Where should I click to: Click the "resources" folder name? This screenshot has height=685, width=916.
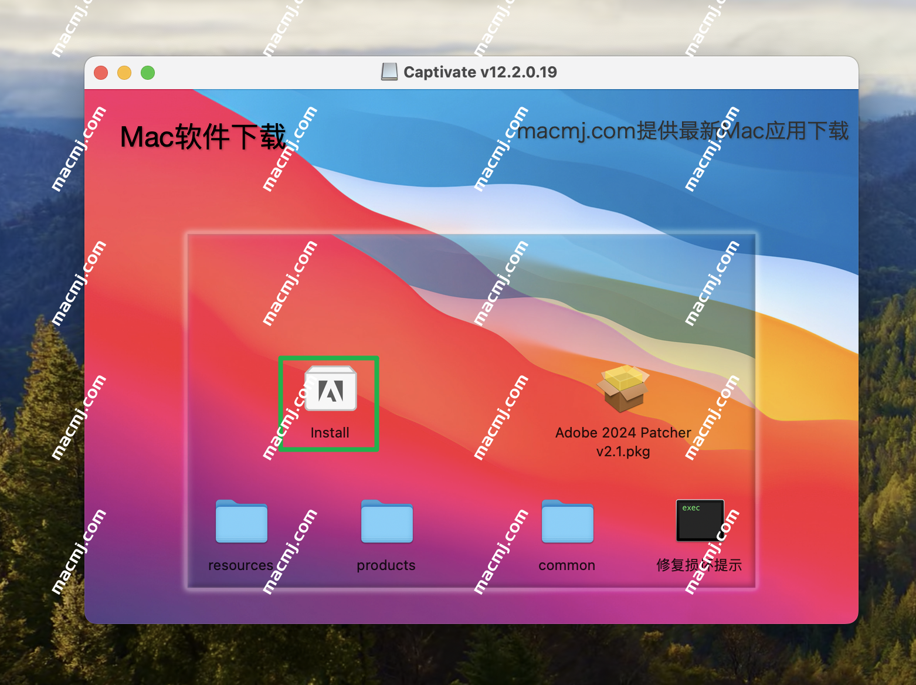coord(240,565)
